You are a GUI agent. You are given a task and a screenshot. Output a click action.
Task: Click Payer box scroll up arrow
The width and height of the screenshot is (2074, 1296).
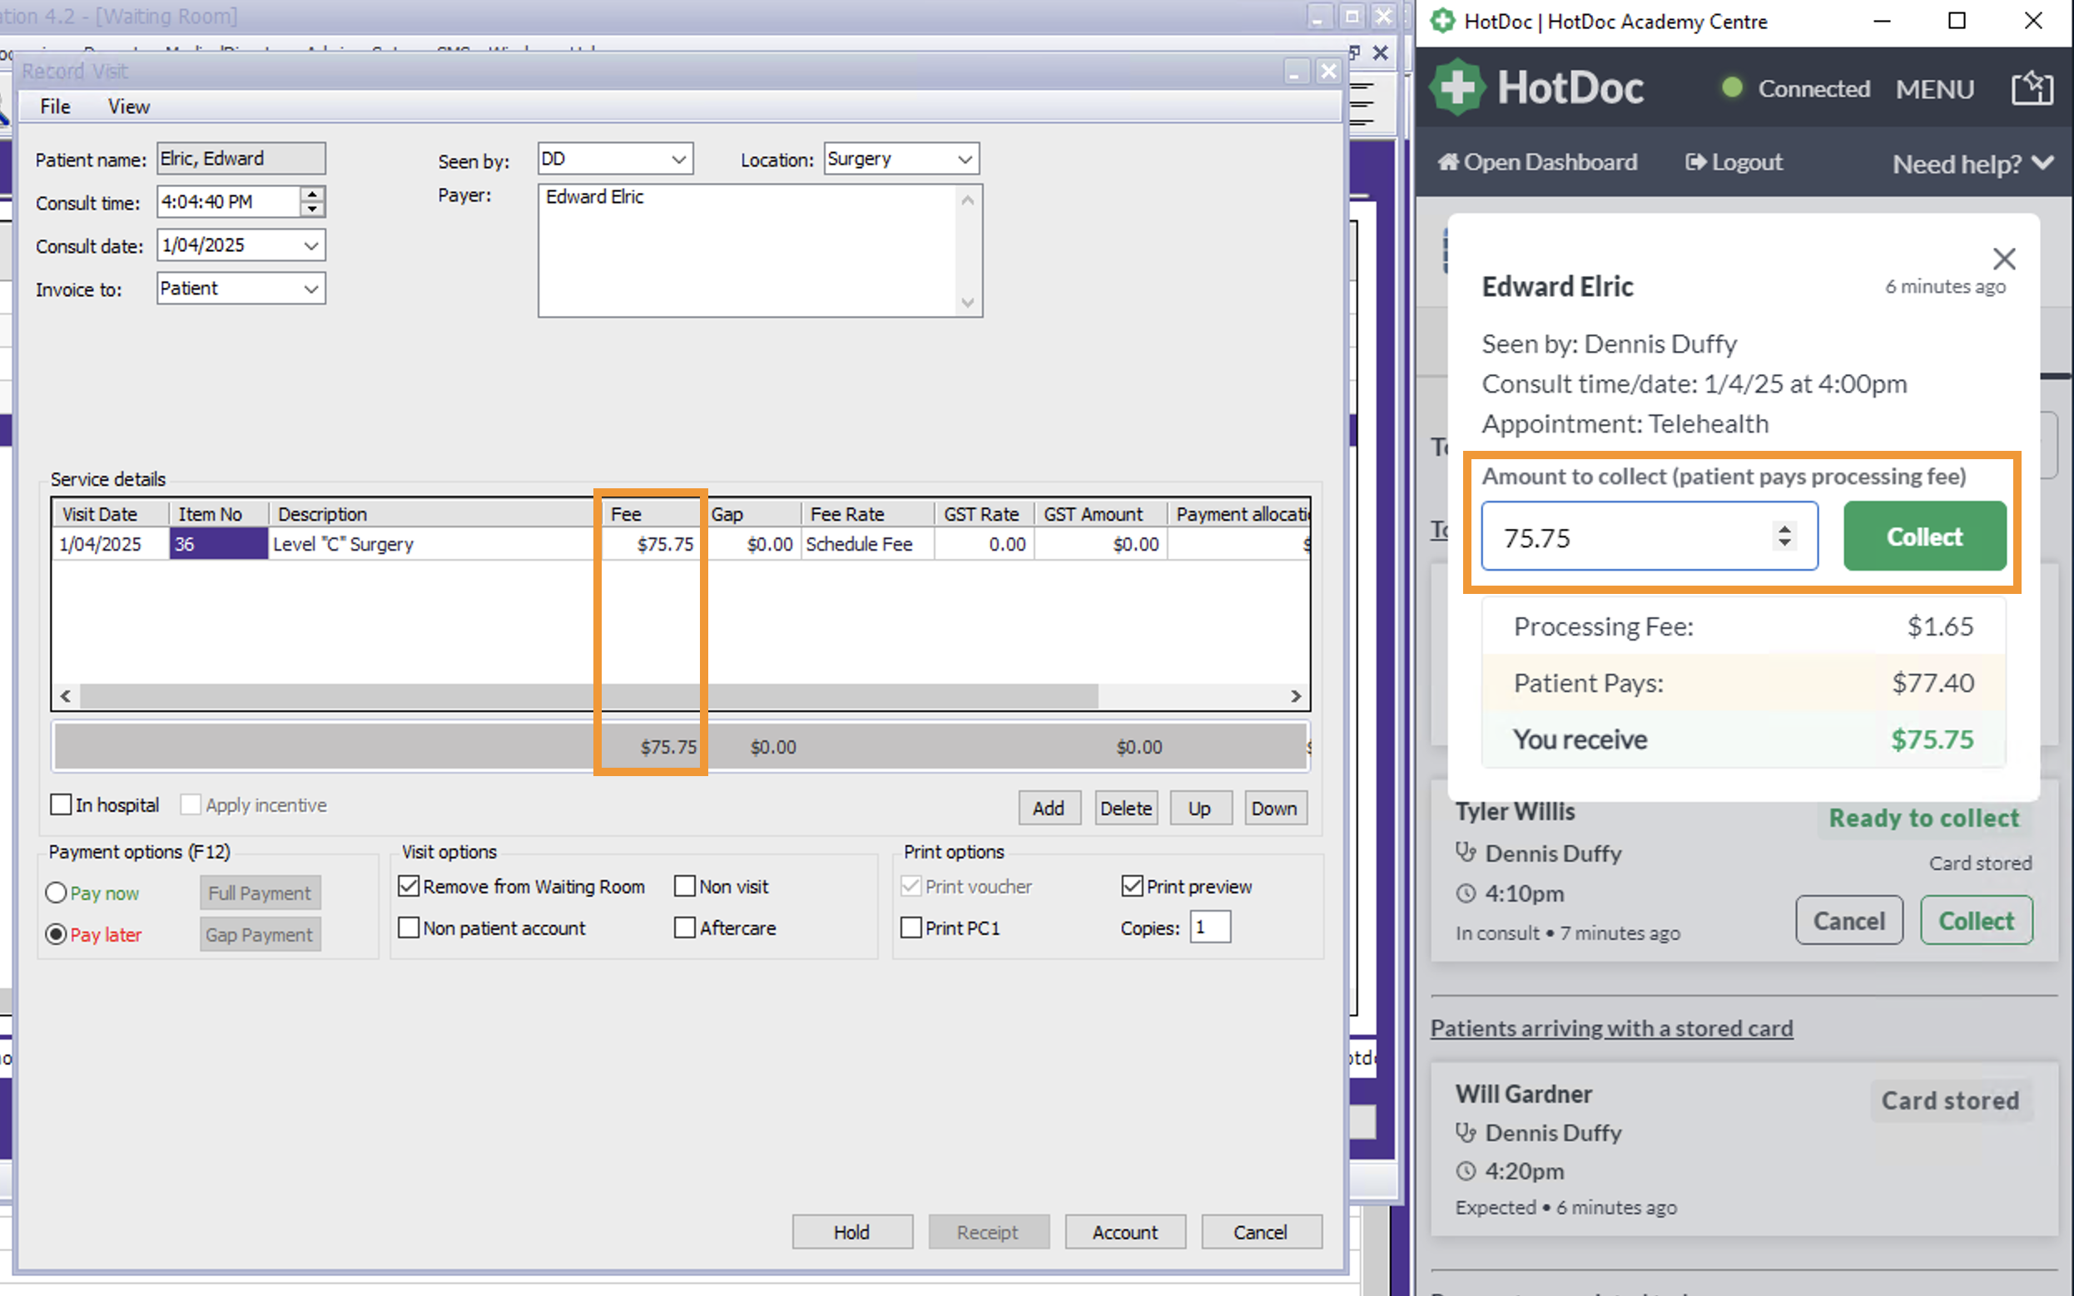pos(968,200)
